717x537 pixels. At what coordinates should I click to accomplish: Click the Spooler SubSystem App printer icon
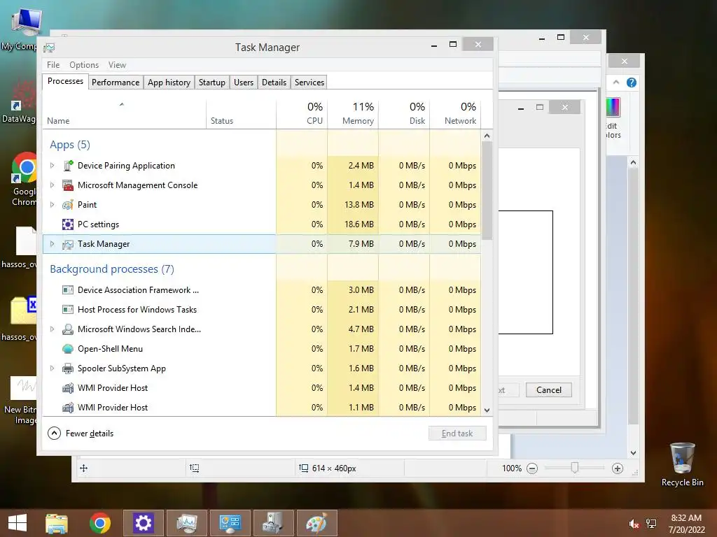[68, 368]
